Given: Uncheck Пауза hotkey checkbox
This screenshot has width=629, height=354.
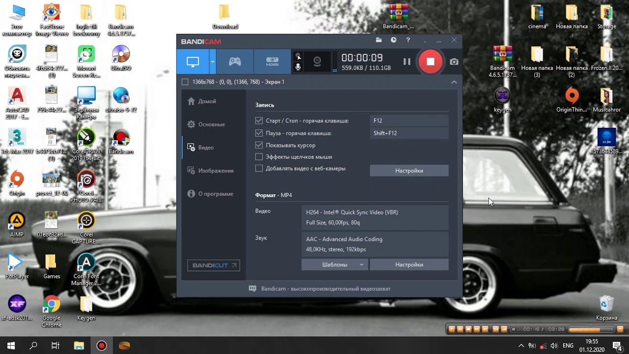Looking at the screenshot, I should (x=259, y=133).
